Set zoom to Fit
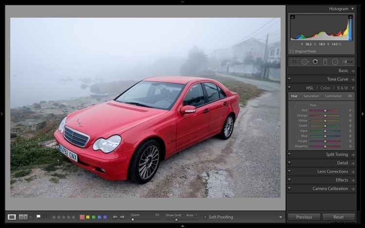365x228 pixels. pyautogui.click(x=157, y=215)
